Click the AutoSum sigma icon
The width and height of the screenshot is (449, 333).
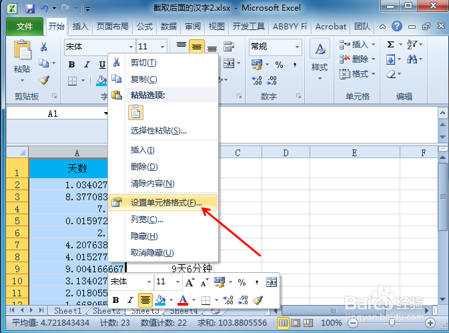tap(390, 45)
